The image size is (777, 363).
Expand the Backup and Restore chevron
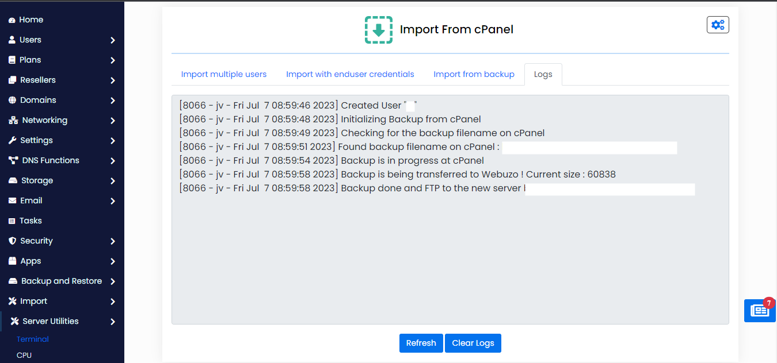click(x=113, y=281)
